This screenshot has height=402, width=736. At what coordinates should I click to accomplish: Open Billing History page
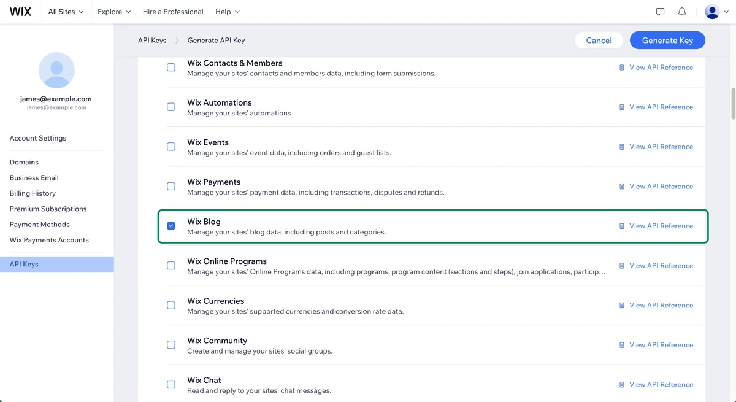(33, 193)
